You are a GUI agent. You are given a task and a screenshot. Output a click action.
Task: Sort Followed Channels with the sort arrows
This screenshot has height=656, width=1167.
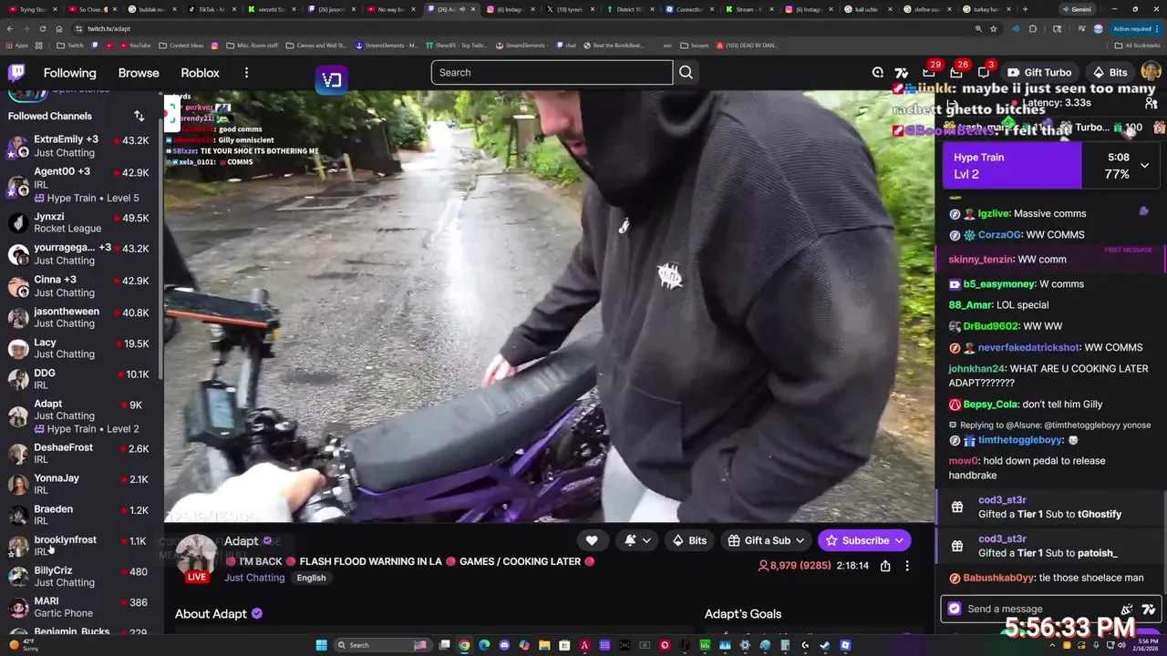[139, 116]
